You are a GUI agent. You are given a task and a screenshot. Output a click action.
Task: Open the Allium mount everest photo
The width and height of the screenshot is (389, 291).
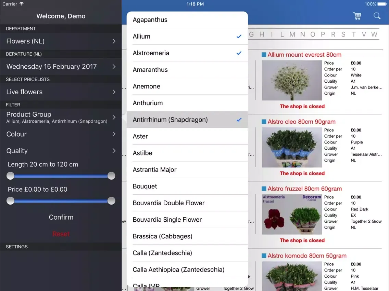[292, 80]
